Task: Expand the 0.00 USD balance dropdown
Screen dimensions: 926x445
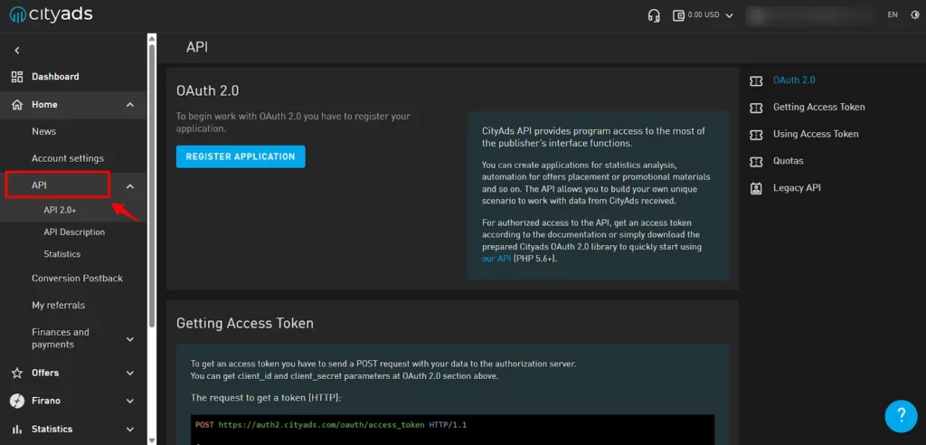Action: [x=729, y=16]
